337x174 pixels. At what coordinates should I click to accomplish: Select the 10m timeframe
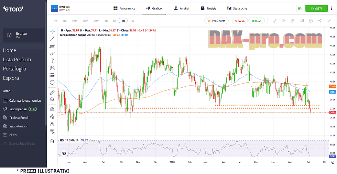tap(75, 21)
